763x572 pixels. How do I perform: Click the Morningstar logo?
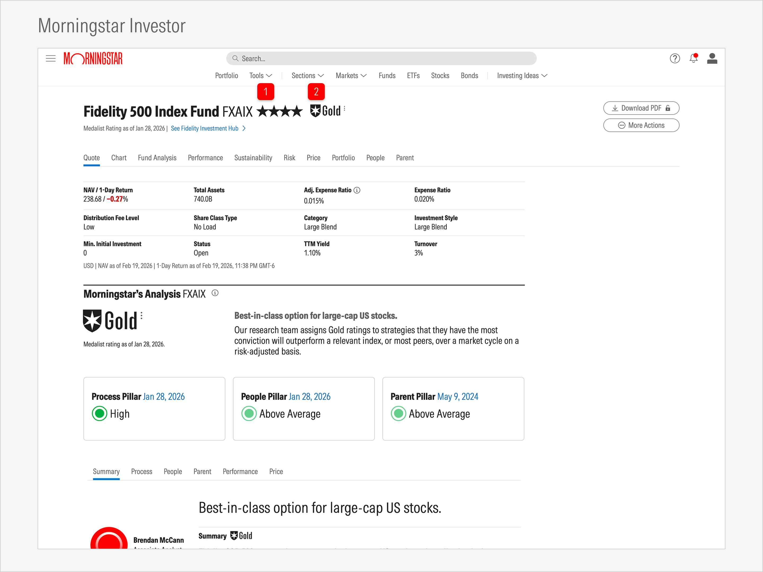coord(93,59)
